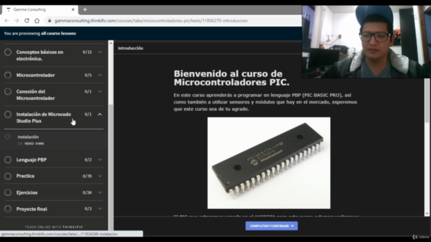Viewport: 431px width, 242px height.
Task: Expand Conceptos básicos en electrónica chevron
Action: pyautogui.click(x=100, y=52)
